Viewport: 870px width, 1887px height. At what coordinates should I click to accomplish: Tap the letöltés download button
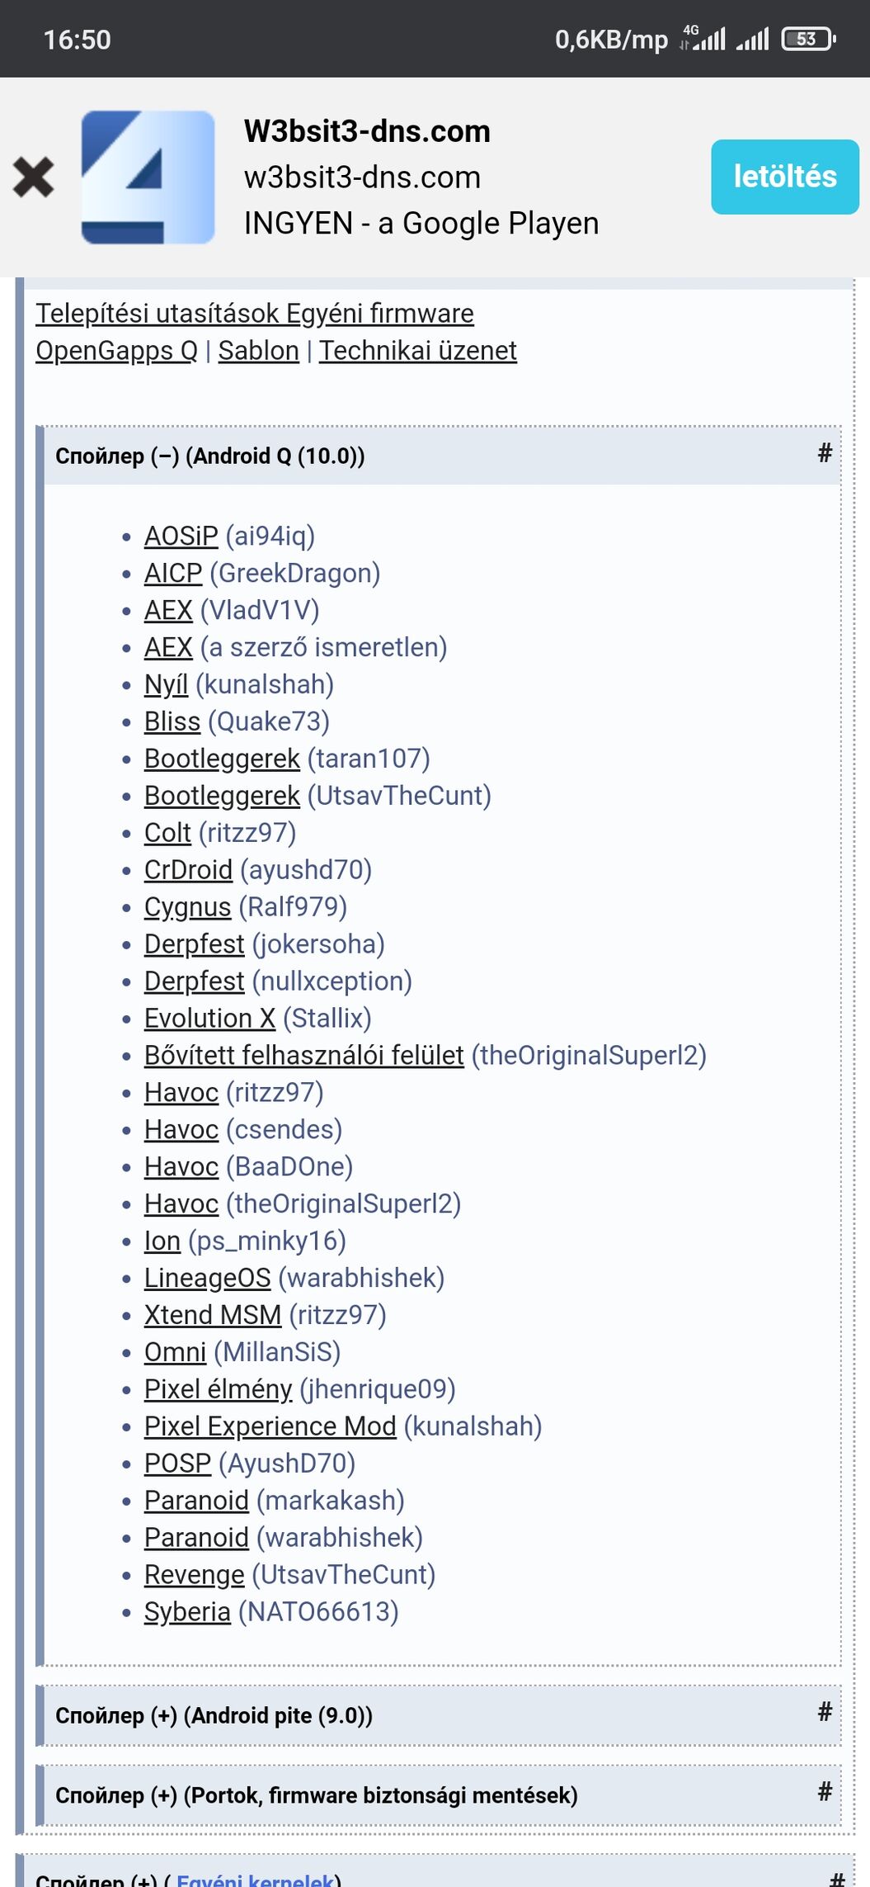click(785, 177)
